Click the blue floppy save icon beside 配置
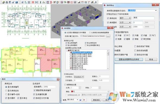This screenshot has width=160, height=104. (81, 100)
